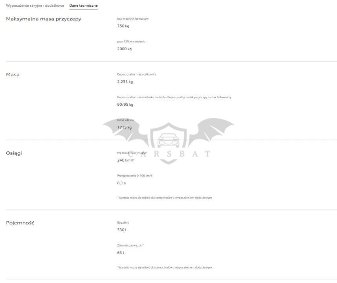The image size is (337, 283).
Task: Click the 63 l fuel tank value
Action: (x=120, y=253)
